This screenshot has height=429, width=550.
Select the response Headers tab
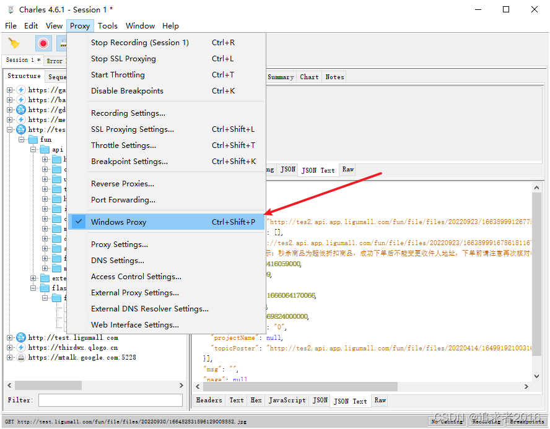(209, 401)
